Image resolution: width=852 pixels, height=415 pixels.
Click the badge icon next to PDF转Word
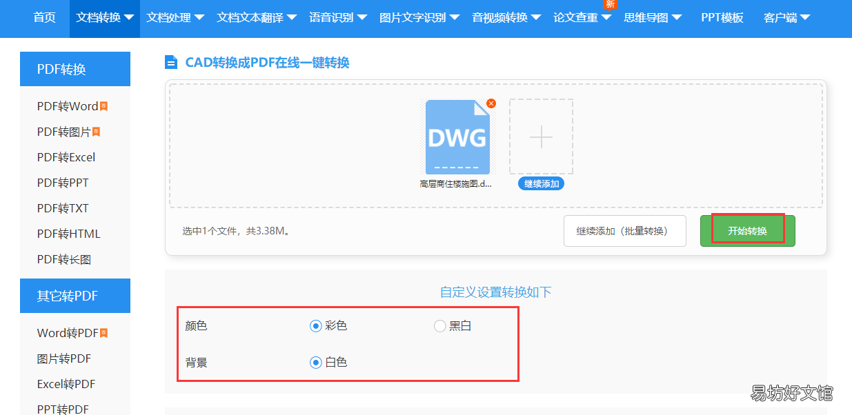104,106
